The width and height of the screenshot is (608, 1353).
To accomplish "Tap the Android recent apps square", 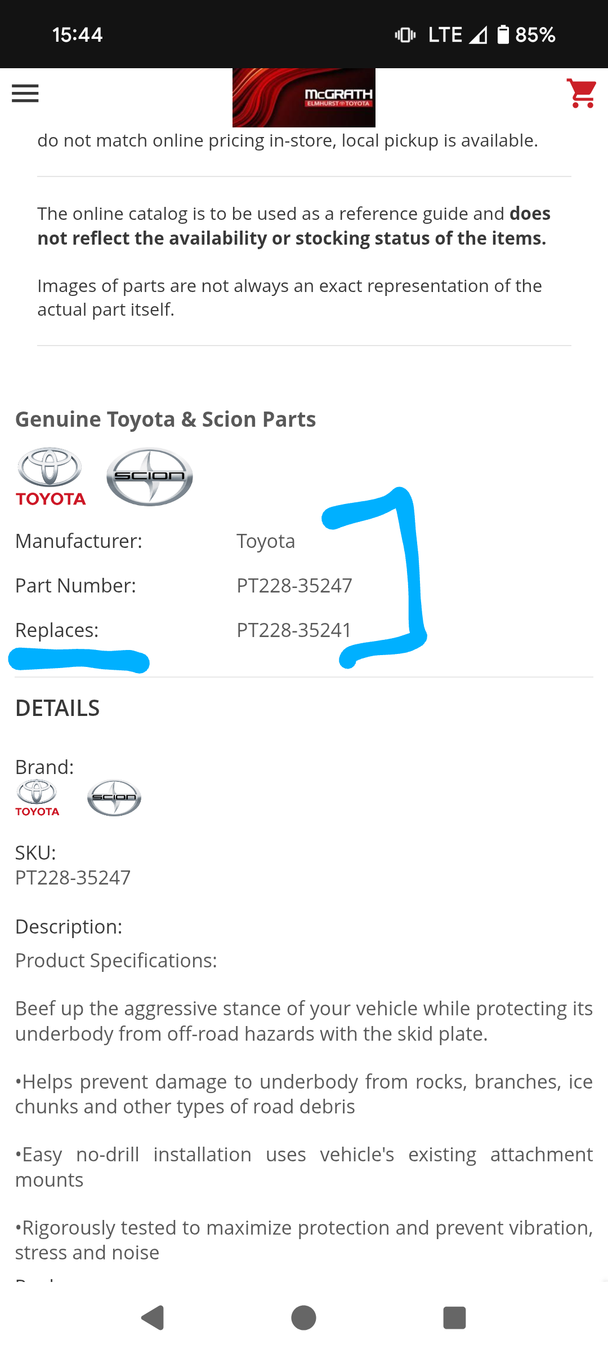I will pyautogui.click(x=455, y=1317).
